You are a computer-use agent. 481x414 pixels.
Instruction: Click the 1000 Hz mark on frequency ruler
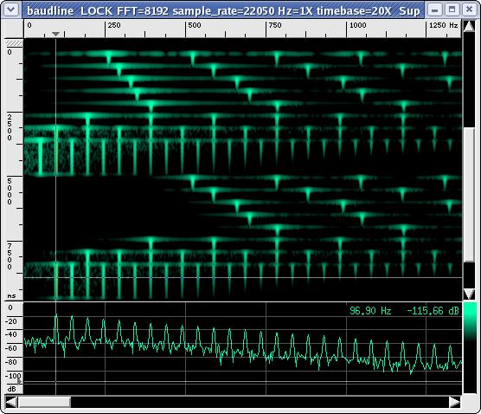click(x=357, y=25)
